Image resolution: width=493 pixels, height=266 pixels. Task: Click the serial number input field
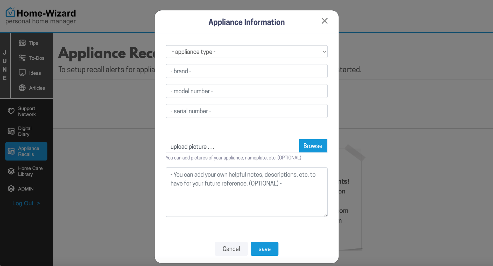pos(246,111)
